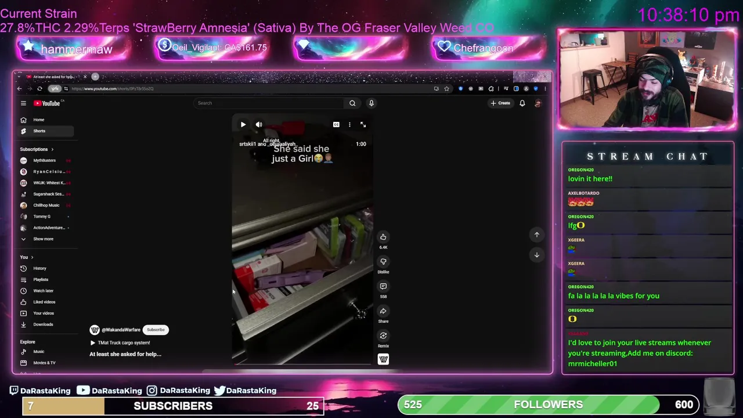Open History in the sidebar
Screen dimensions: 743x418
click(45, 268)
